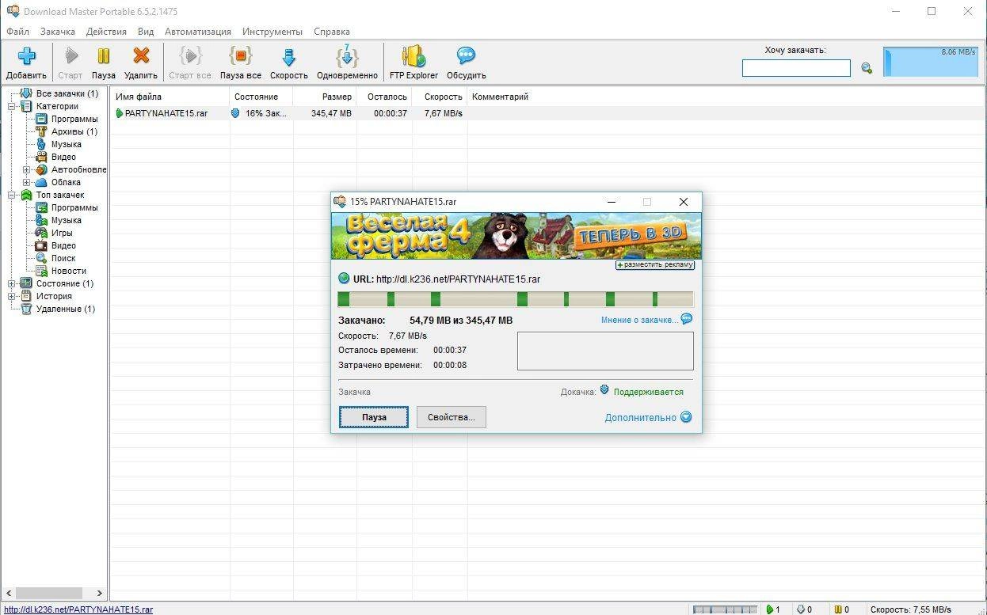Click the active downloads status bar icon

(x=769, y=609)
